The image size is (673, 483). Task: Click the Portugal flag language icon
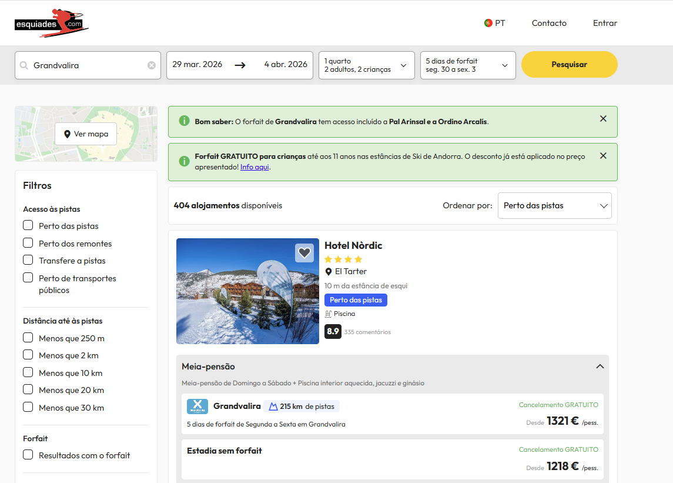[x=488, y=23]
